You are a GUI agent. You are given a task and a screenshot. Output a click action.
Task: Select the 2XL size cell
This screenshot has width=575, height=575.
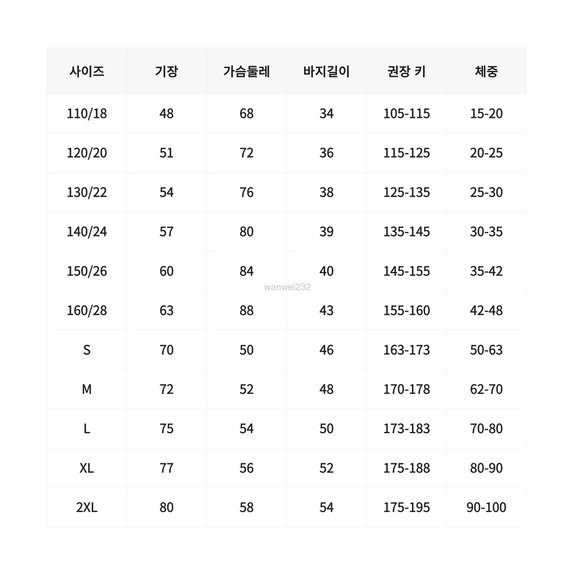(87, 508)
